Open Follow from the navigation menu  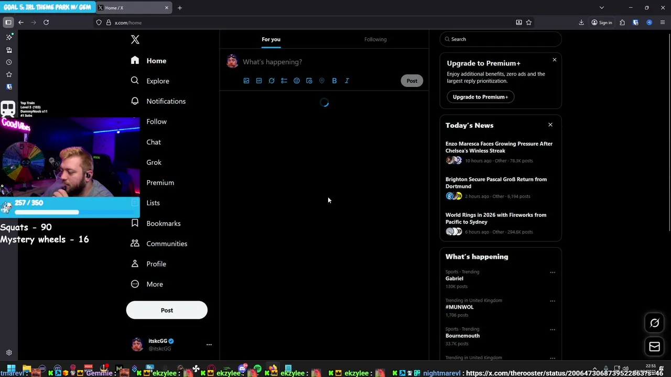[156, 121]
